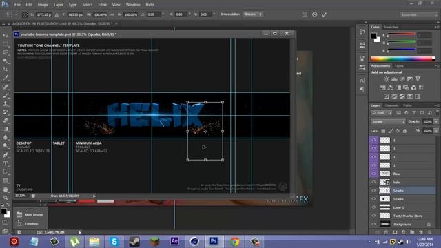
Task: Hide the Background layer
Action: coord(373,224)
